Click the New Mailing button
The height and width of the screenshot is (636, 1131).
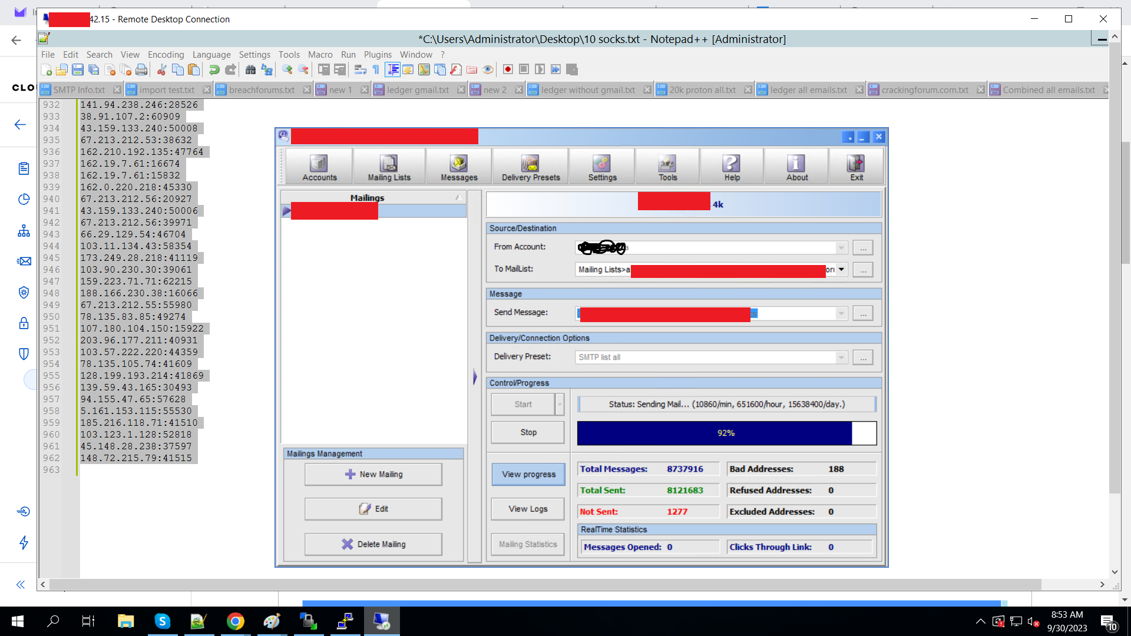pyautogui.click(x=373, y=475)
